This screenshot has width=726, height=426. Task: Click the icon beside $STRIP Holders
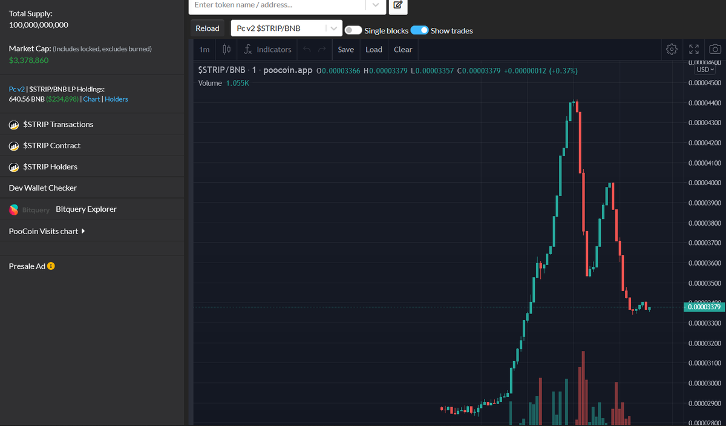(14, 167)
